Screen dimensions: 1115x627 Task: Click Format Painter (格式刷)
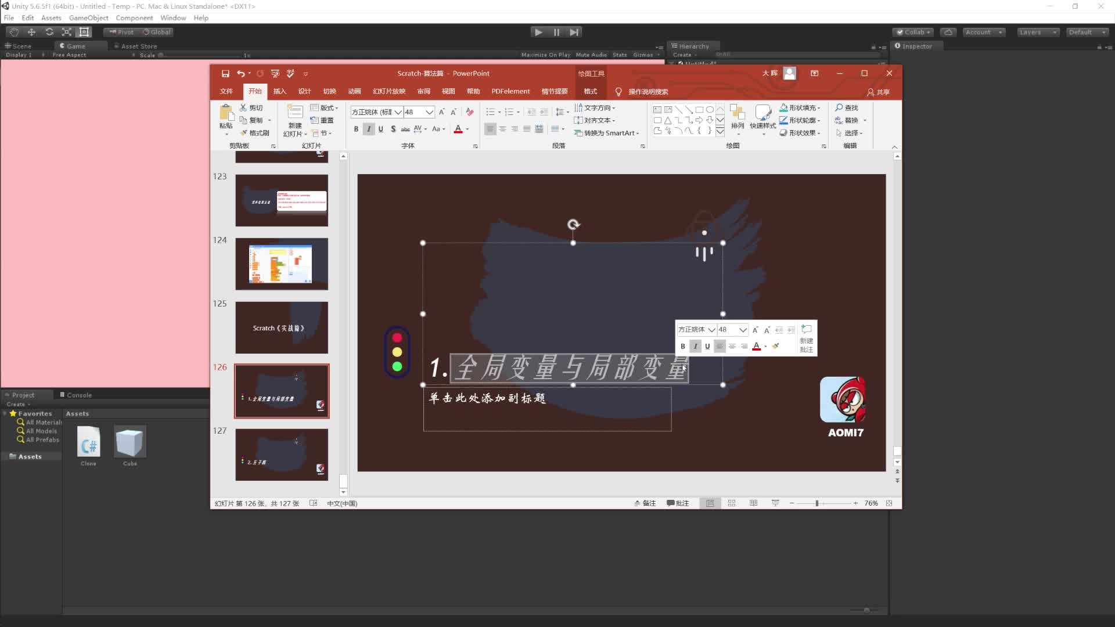point(255,133)
